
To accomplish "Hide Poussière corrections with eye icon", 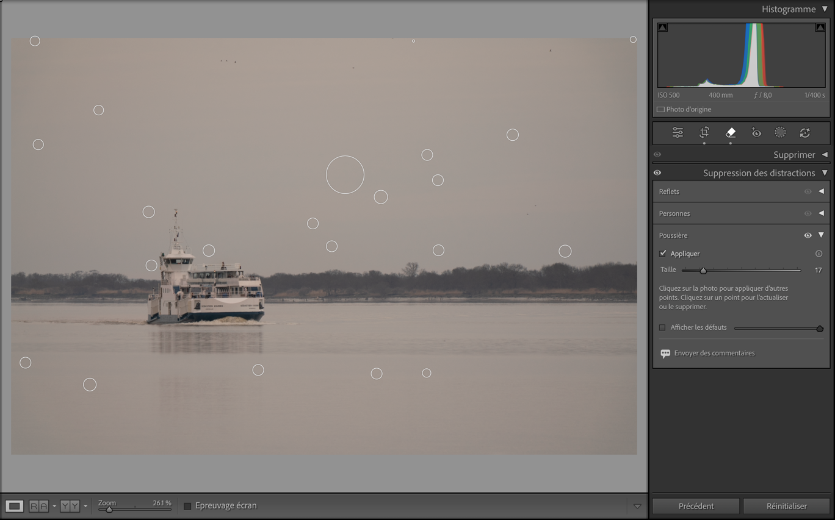I will [x=808, y=235].
